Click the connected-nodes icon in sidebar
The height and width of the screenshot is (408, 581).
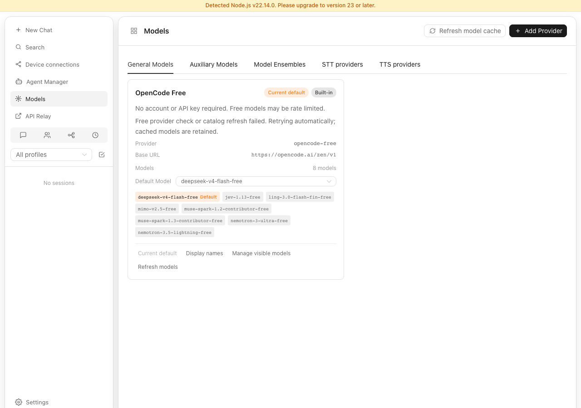click(71, 135)
